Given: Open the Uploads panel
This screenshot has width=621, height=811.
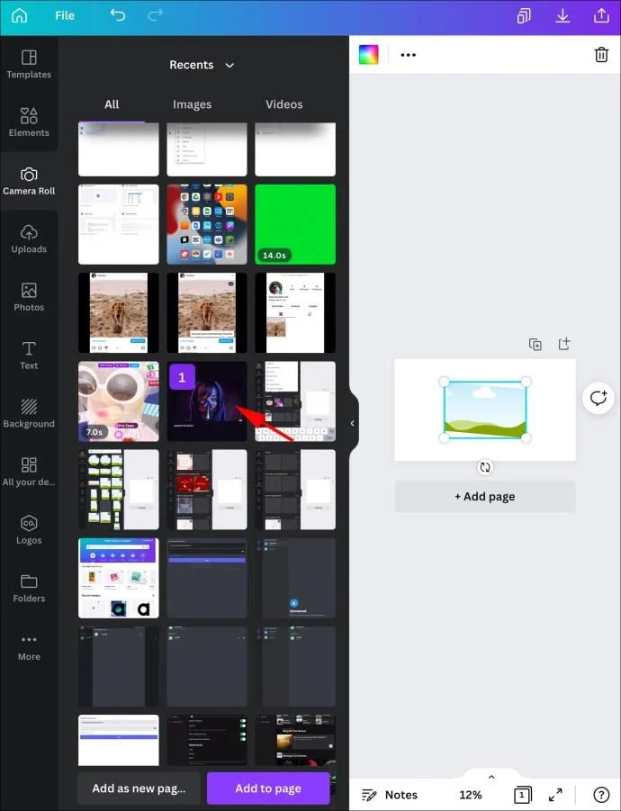Looking at the screenshot, I should coord(29,239).
